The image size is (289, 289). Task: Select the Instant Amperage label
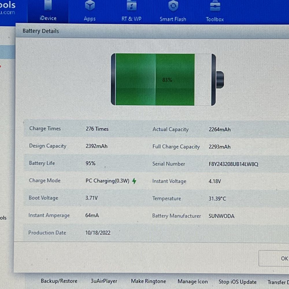tap(49, 215)
